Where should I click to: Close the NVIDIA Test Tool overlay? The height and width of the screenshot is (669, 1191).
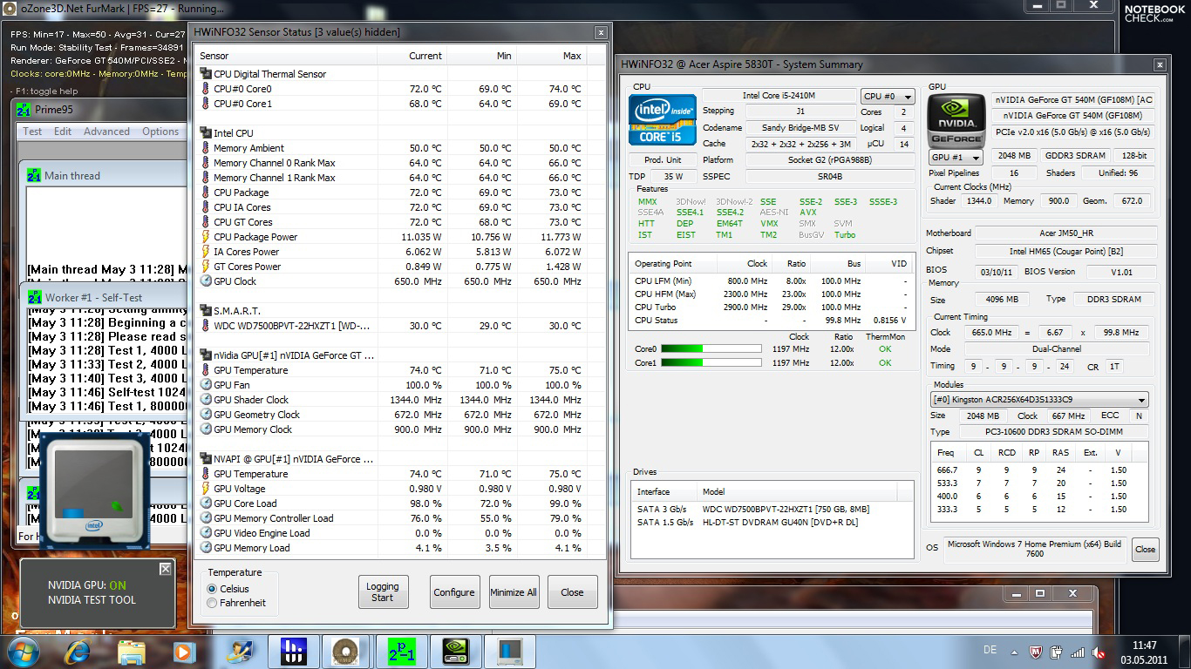(x=165, y=569)
